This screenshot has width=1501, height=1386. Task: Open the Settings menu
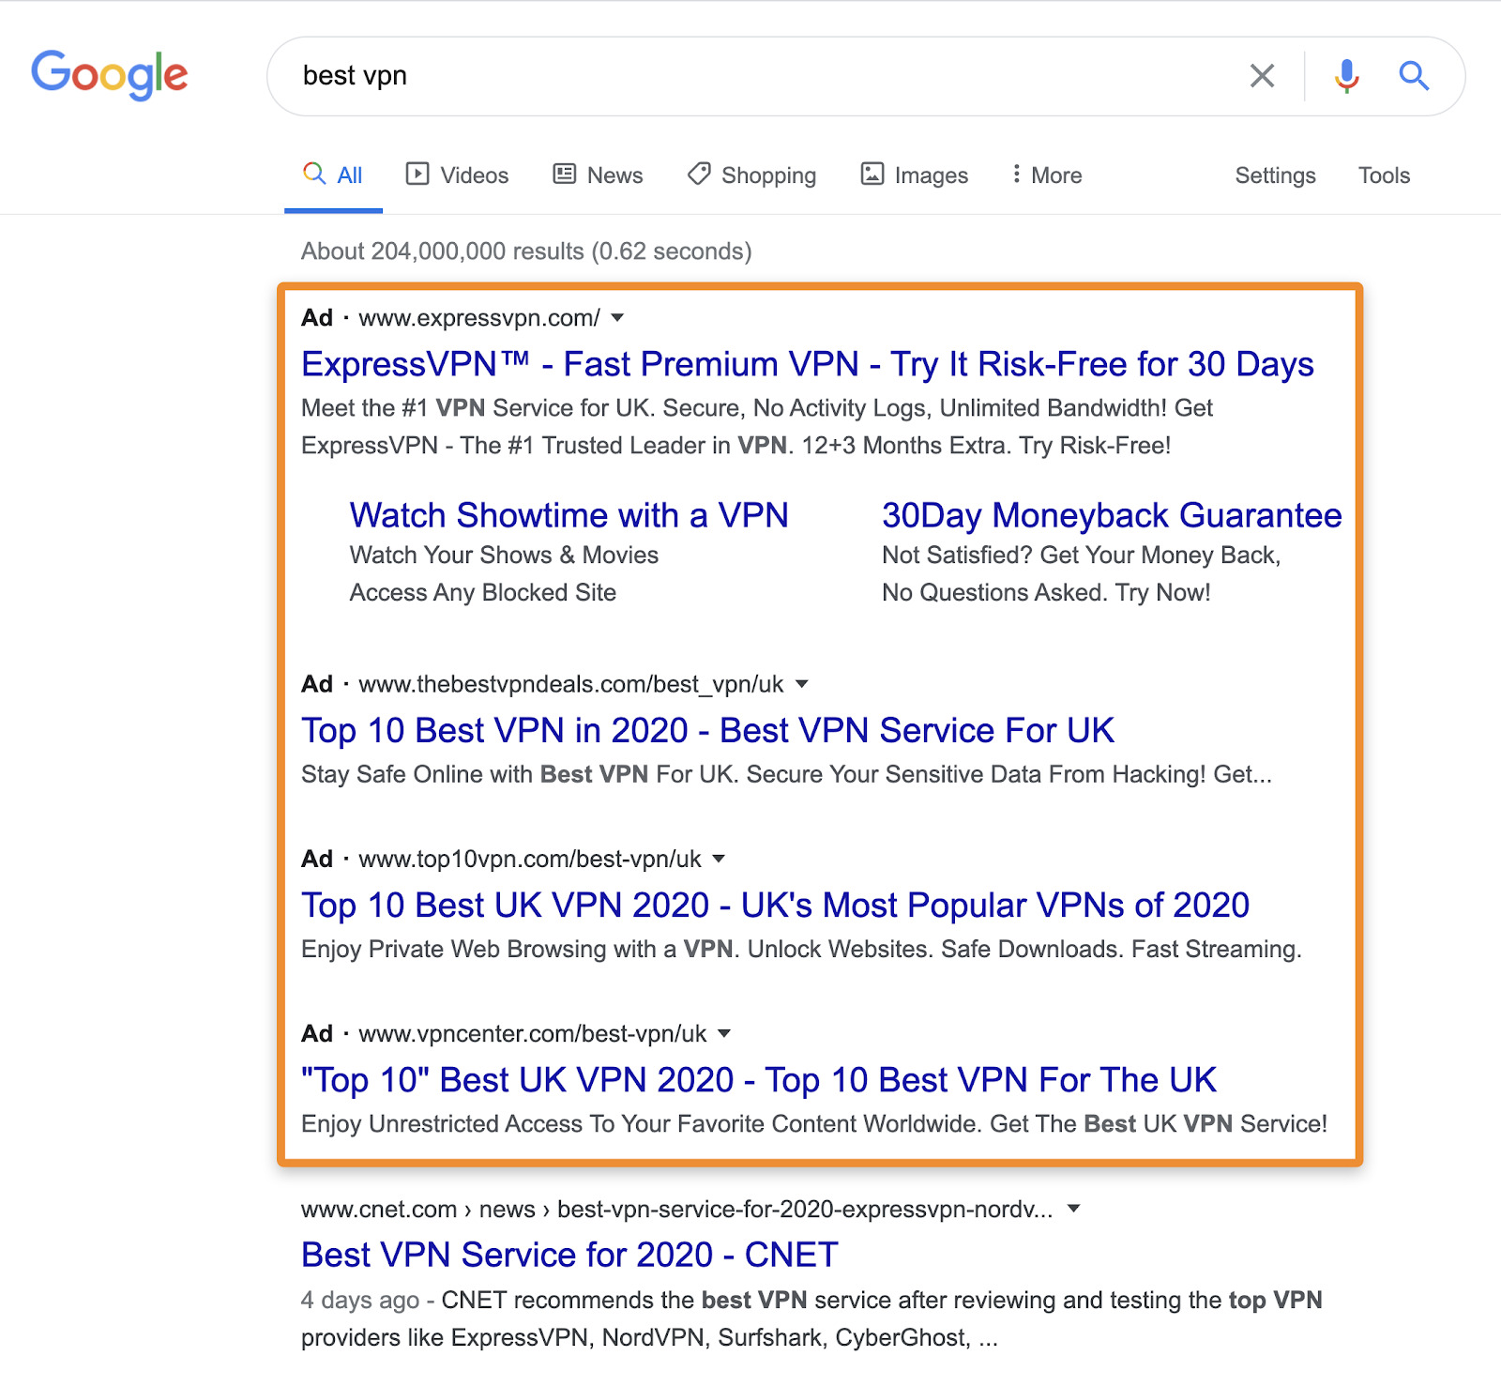[x=1274, y=175]
